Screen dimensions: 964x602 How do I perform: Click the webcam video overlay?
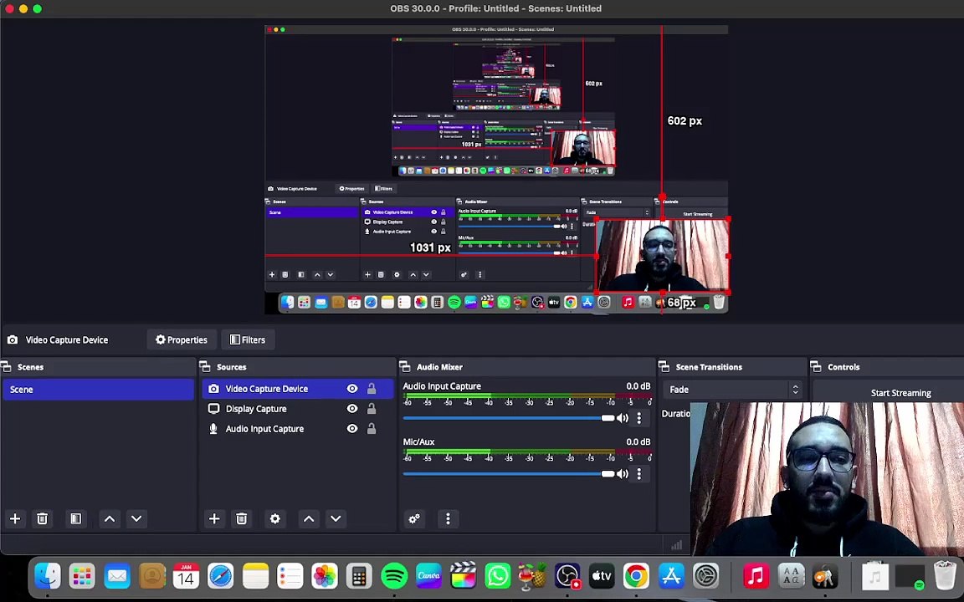[827, 479]
